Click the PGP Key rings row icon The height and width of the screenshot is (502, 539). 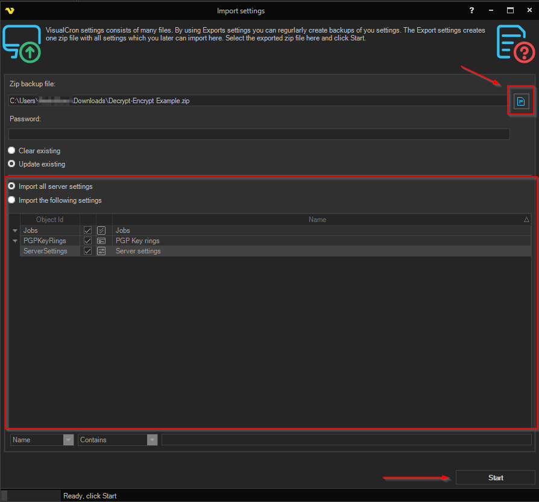tap(101, 241)
